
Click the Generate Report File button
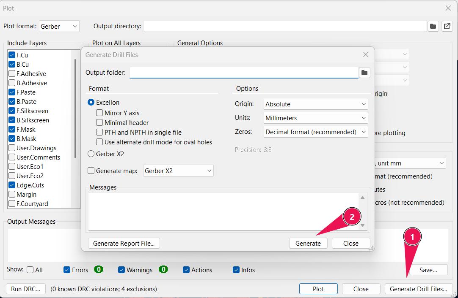click(x=124, y=243)
